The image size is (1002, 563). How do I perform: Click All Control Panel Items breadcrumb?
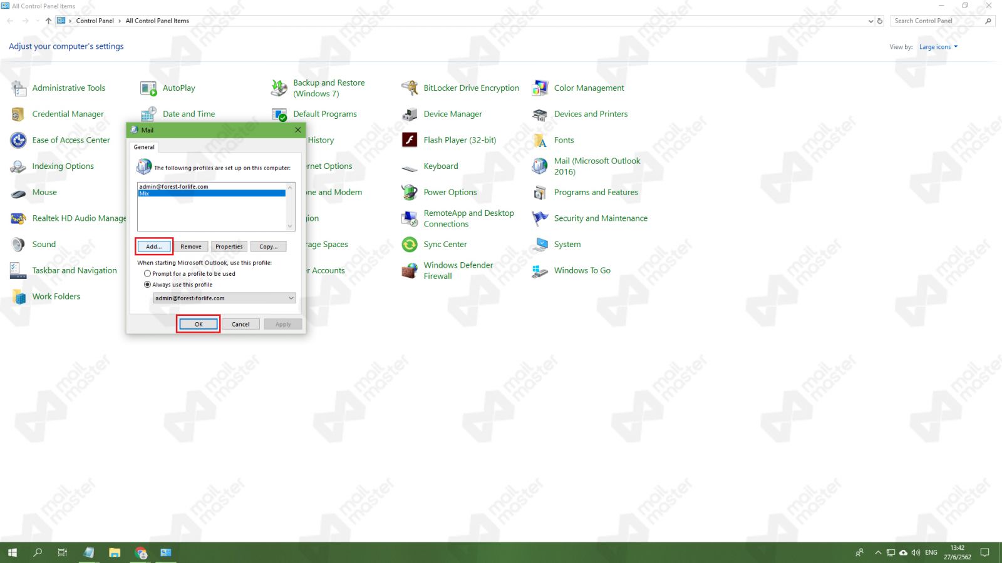(x=157, y=21)
